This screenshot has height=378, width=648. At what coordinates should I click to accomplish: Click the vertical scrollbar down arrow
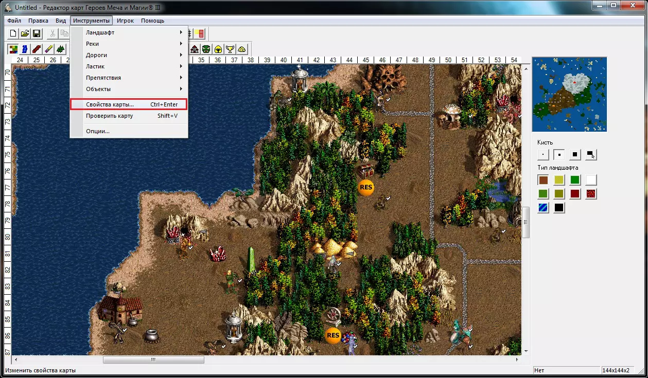(526, 351)
